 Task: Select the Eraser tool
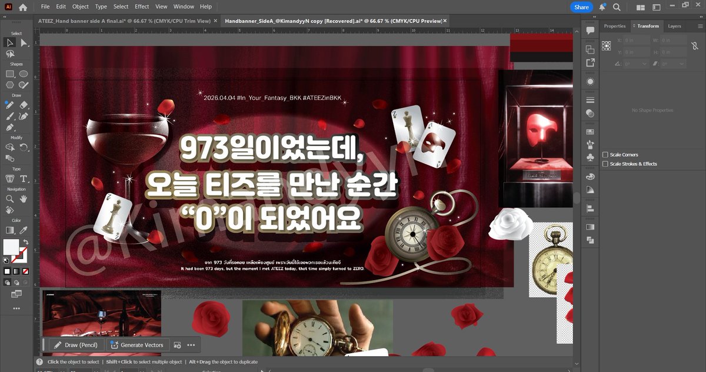(x=24, y=105)
